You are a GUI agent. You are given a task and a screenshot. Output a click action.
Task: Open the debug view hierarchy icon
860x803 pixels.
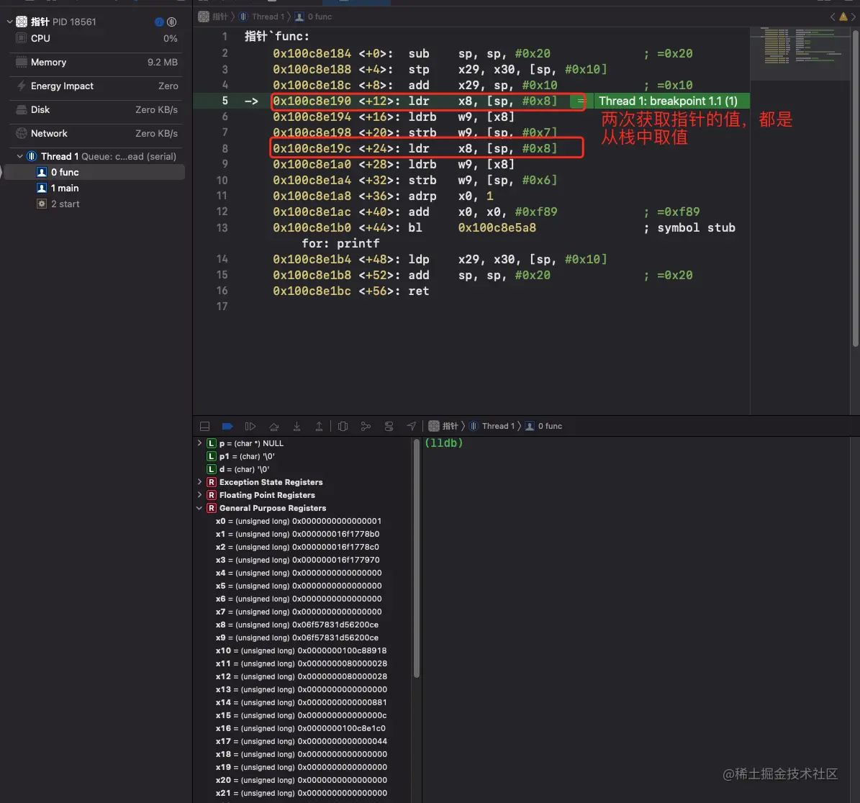tap(343, 426)
